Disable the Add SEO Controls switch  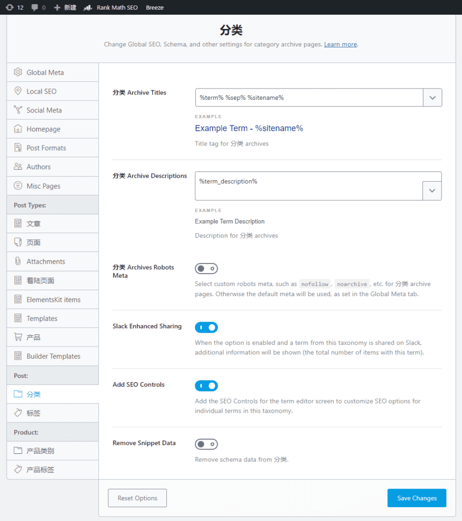(x=207, y=386)
